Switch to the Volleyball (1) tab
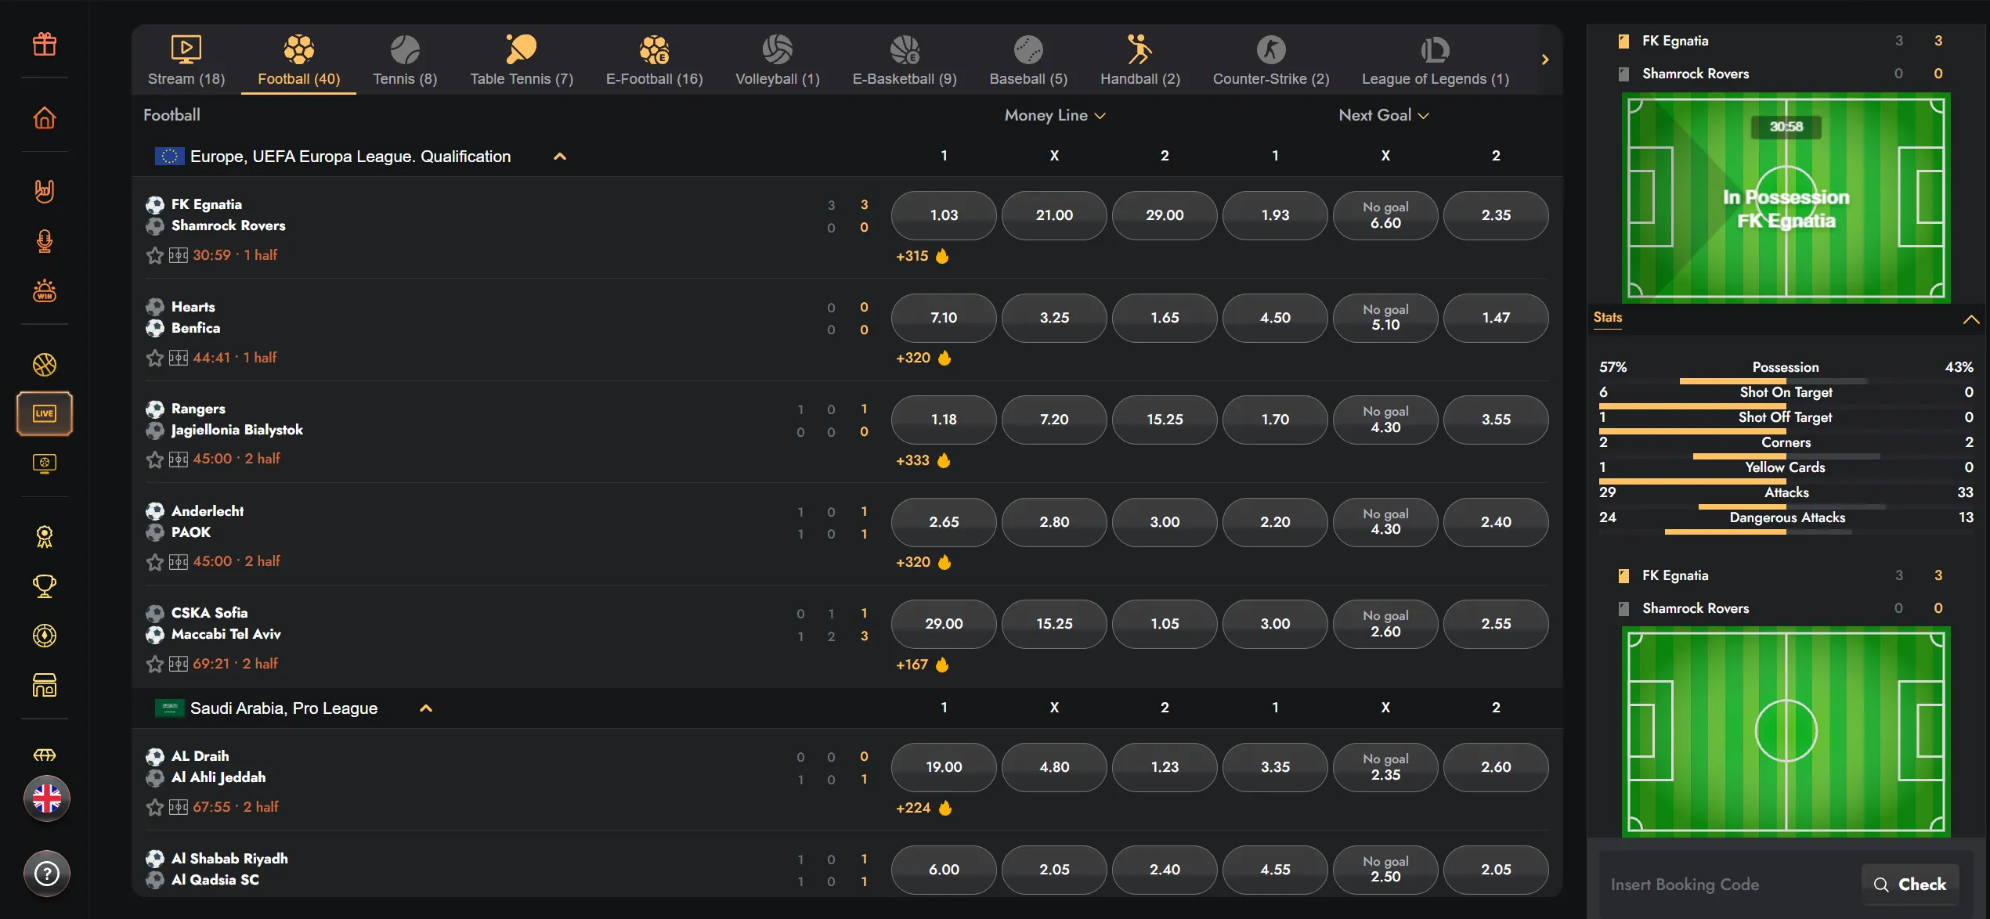This screenshot has height=919, width=1990. click(x=777, y=60)
